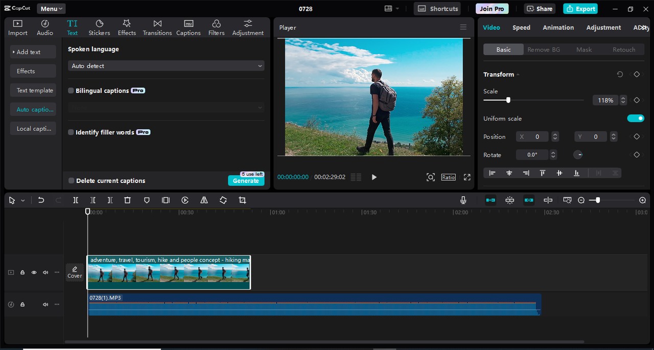This screenshot has height=350, width=654.
Task: Turn off Uniform scale switch
Action: tap(636, 119)
